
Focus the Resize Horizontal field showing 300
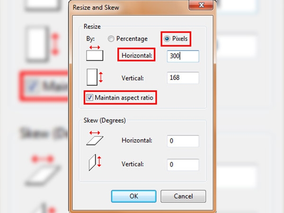[183, 56]
